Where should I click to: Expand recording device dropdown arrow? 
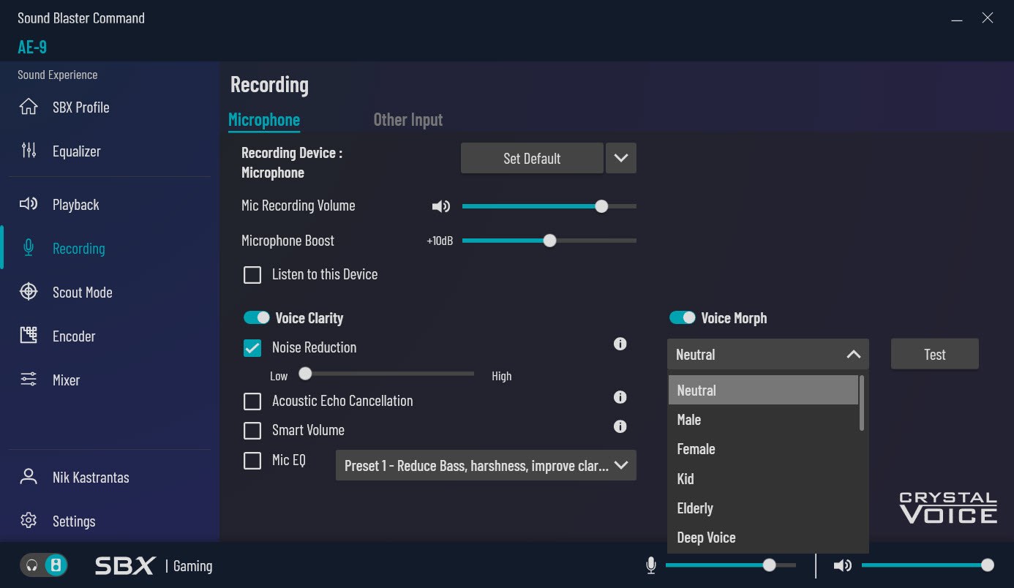pos(621,158)
